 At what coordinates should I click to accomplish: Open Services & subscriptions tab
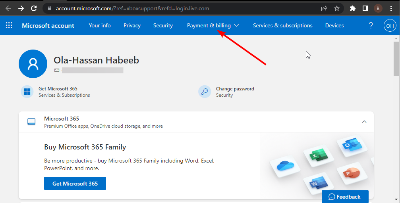(283, 25)
